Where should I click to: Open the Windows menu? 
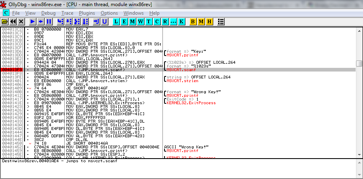(x=133, y=13)
